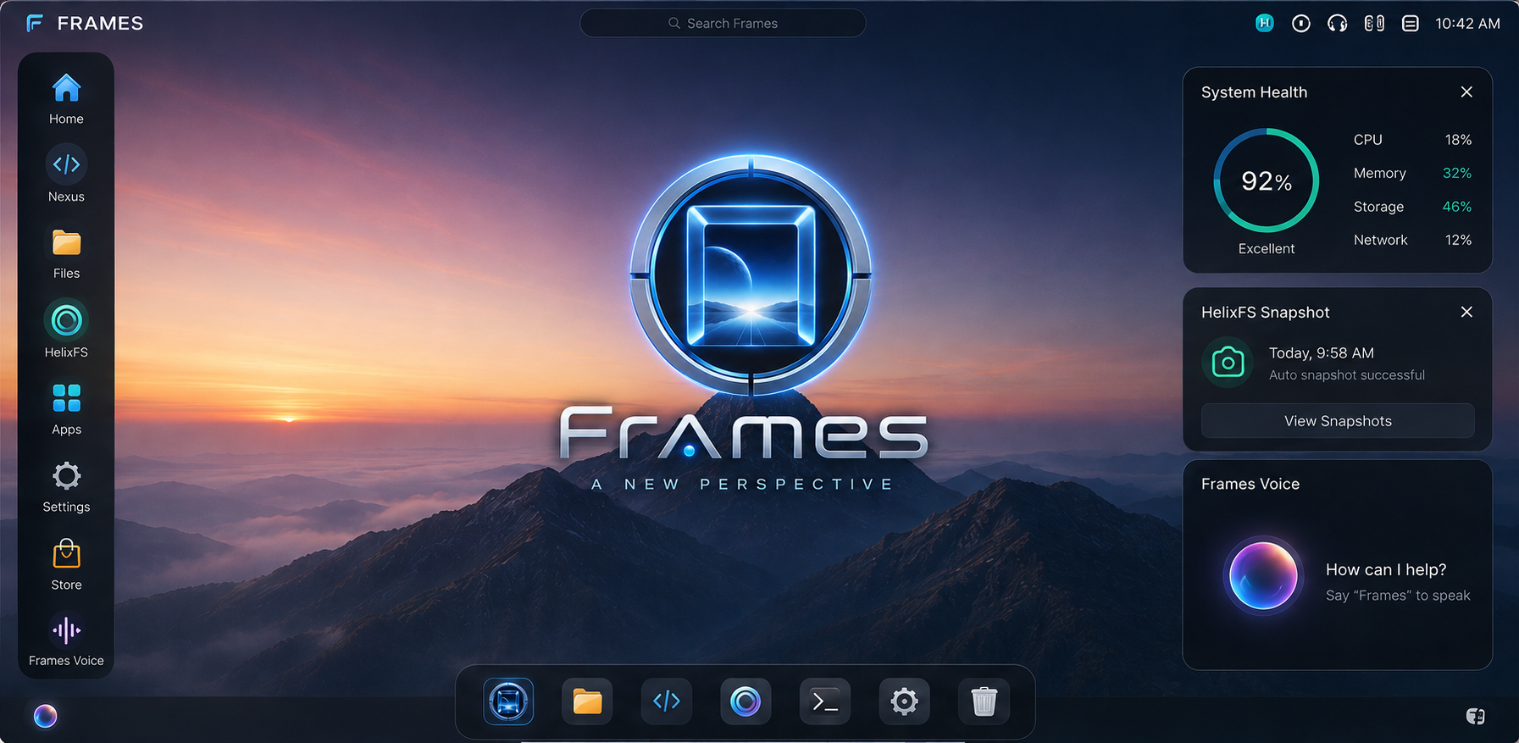Open Files in the sidebar
This screenshot has width=1519, height=743.
tap(66, 254)
